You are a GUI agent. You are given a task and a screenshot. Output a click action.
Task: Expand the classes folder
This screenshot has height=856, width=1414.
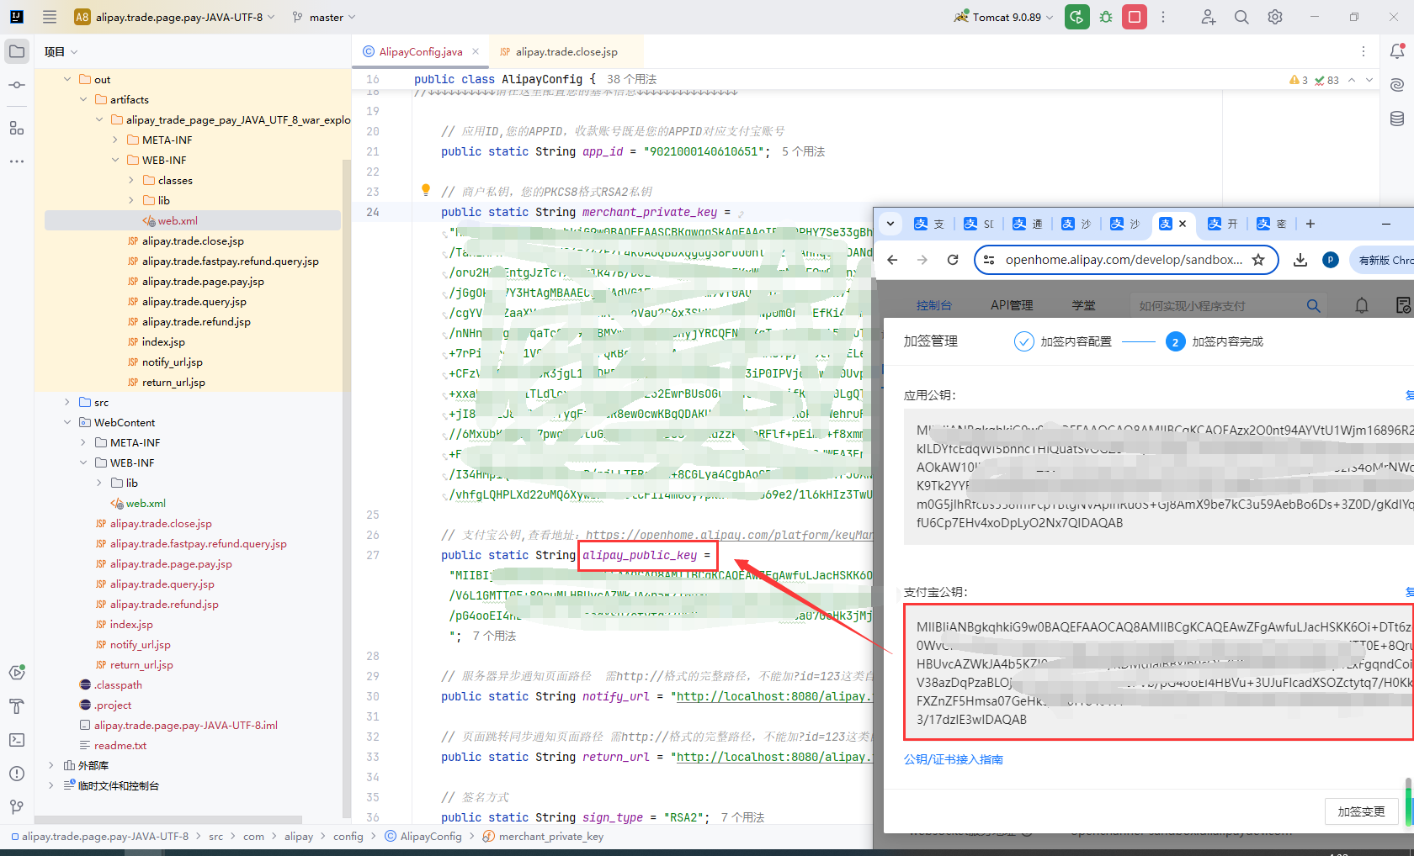click(131, 180)
